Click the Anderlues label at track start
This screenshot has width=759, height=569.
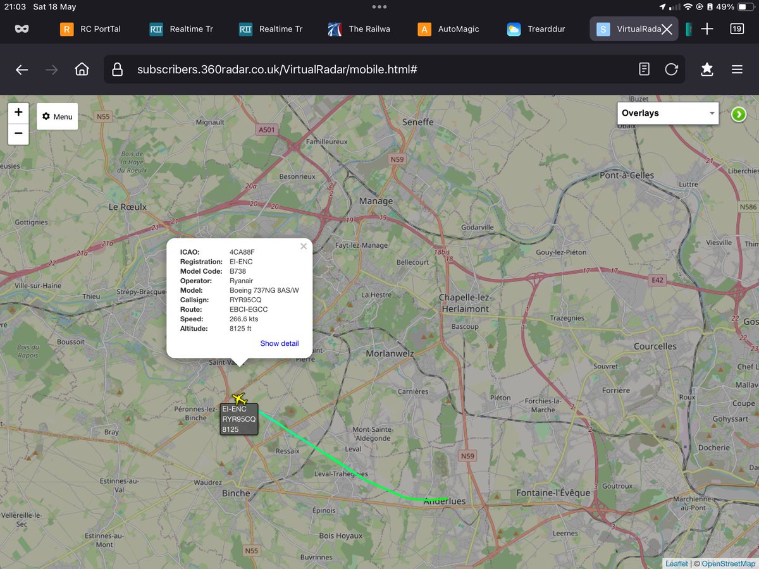click(445, 501)
